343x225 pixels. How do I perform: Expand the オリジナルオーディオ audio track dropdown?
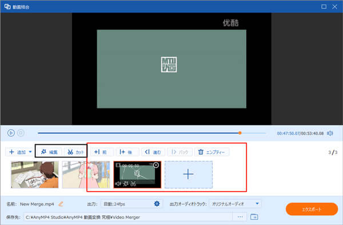[x=235, y=204]
